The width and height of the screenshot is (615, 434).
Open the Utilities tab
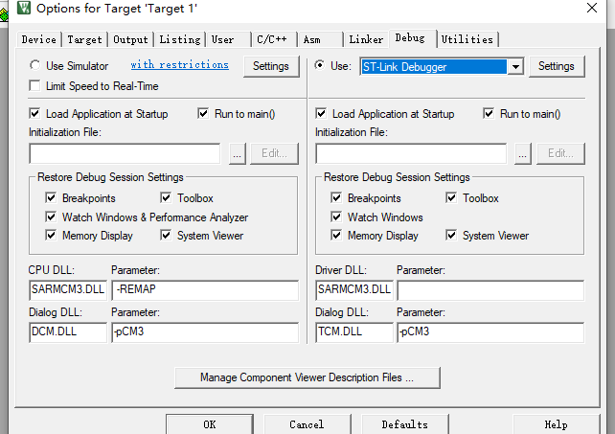[467, 39]
